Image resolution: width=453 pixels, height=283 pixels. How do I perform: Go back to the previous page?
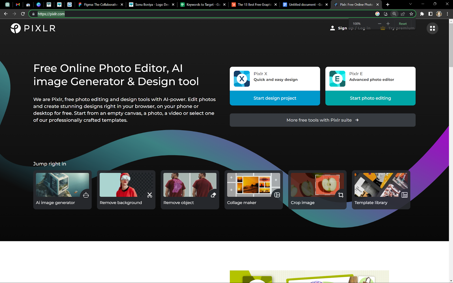6,14
